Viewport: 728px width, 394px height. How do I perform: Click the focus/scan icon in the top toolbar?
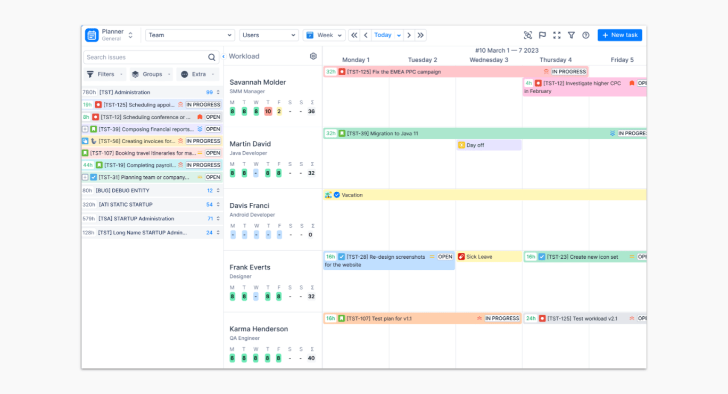[527, 35]
